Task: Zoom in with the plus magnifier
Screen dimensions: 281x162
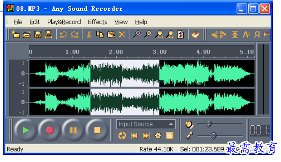Action: [137, 35]
